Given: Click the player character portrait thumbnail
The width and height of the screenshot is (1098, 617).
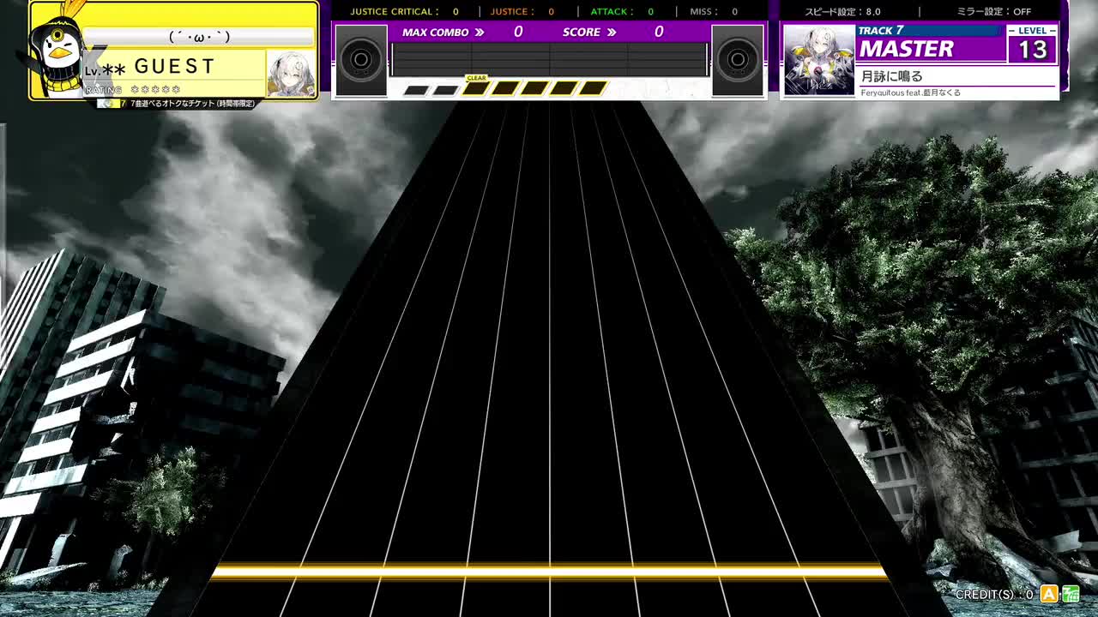Looking at the screenshot, I should pyautogui.click(x=291, y=75).
